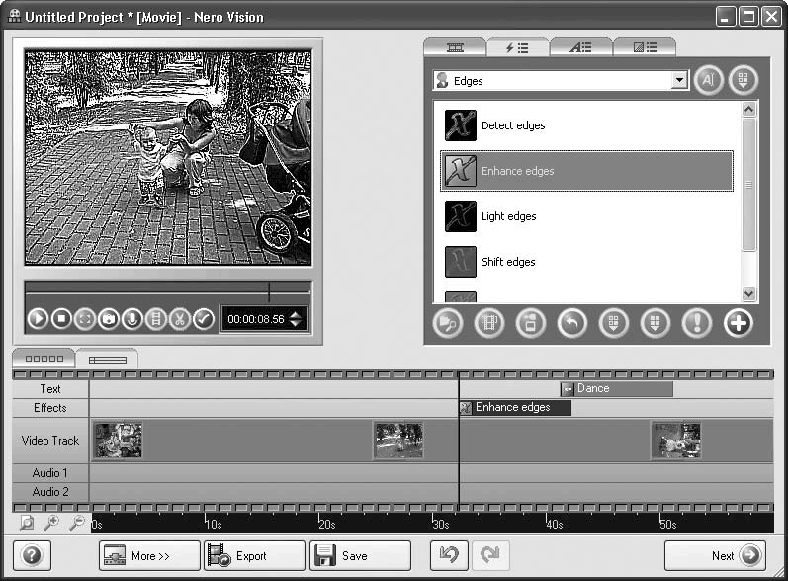The height and width of the screenshot is (581, 788).
Task: Click the curved-arrow icon below effects list
Action: [x=571, y=323]
